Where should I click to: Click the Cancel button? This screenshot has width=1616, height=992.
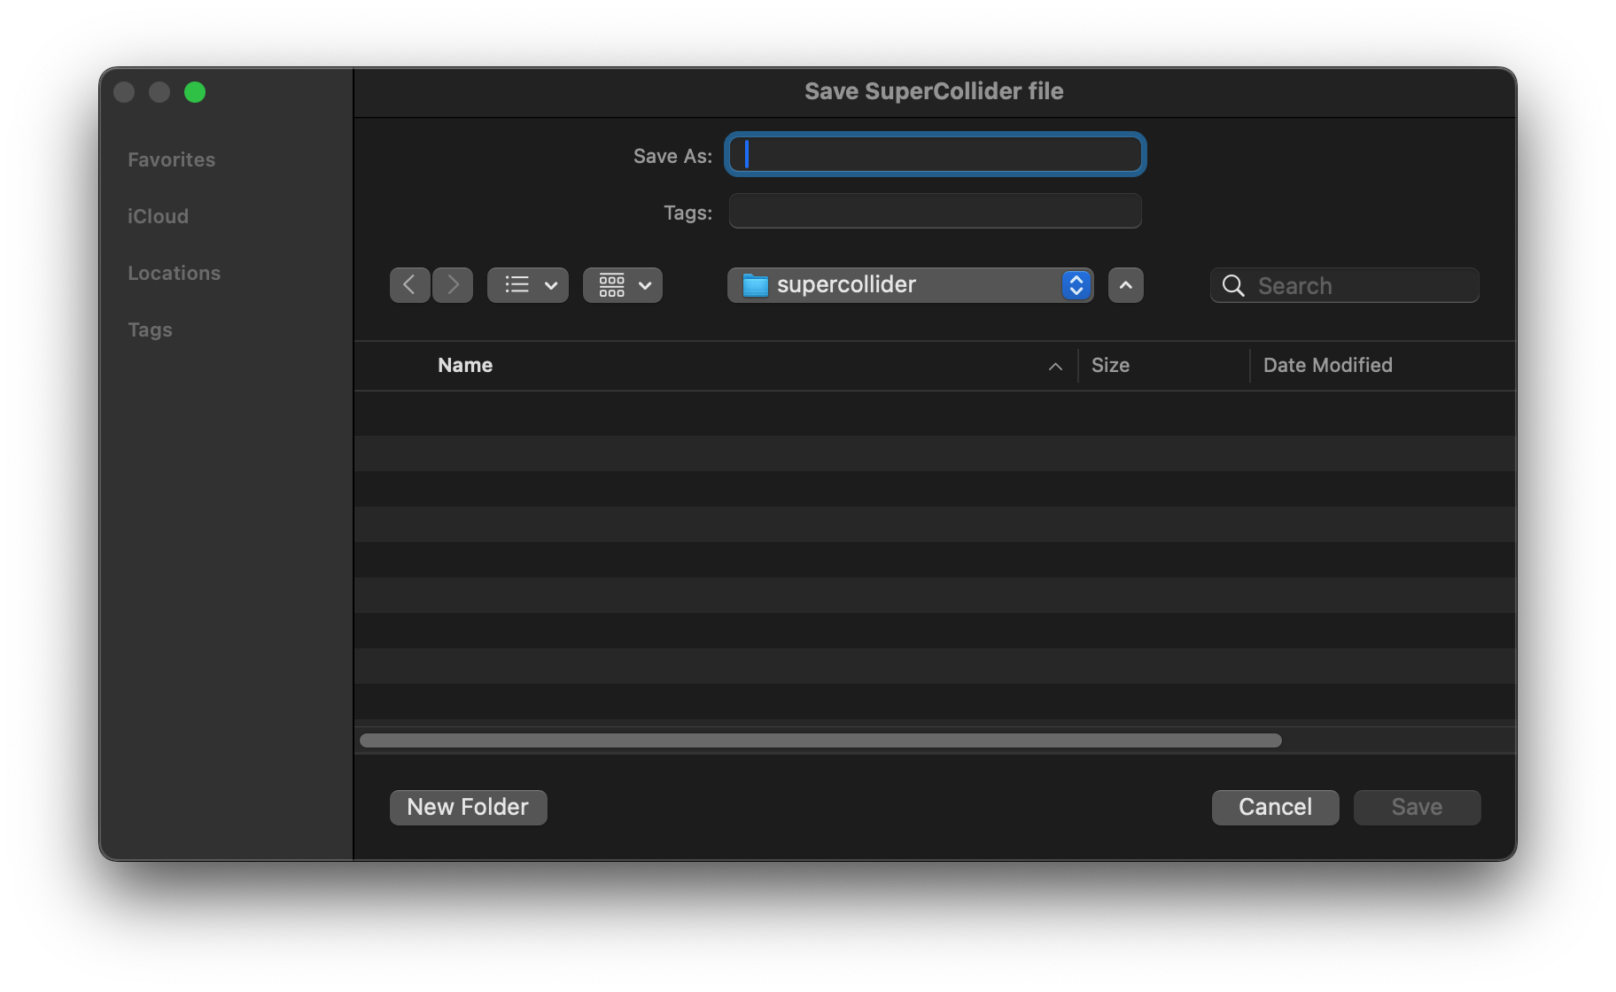pos(1276,807)
